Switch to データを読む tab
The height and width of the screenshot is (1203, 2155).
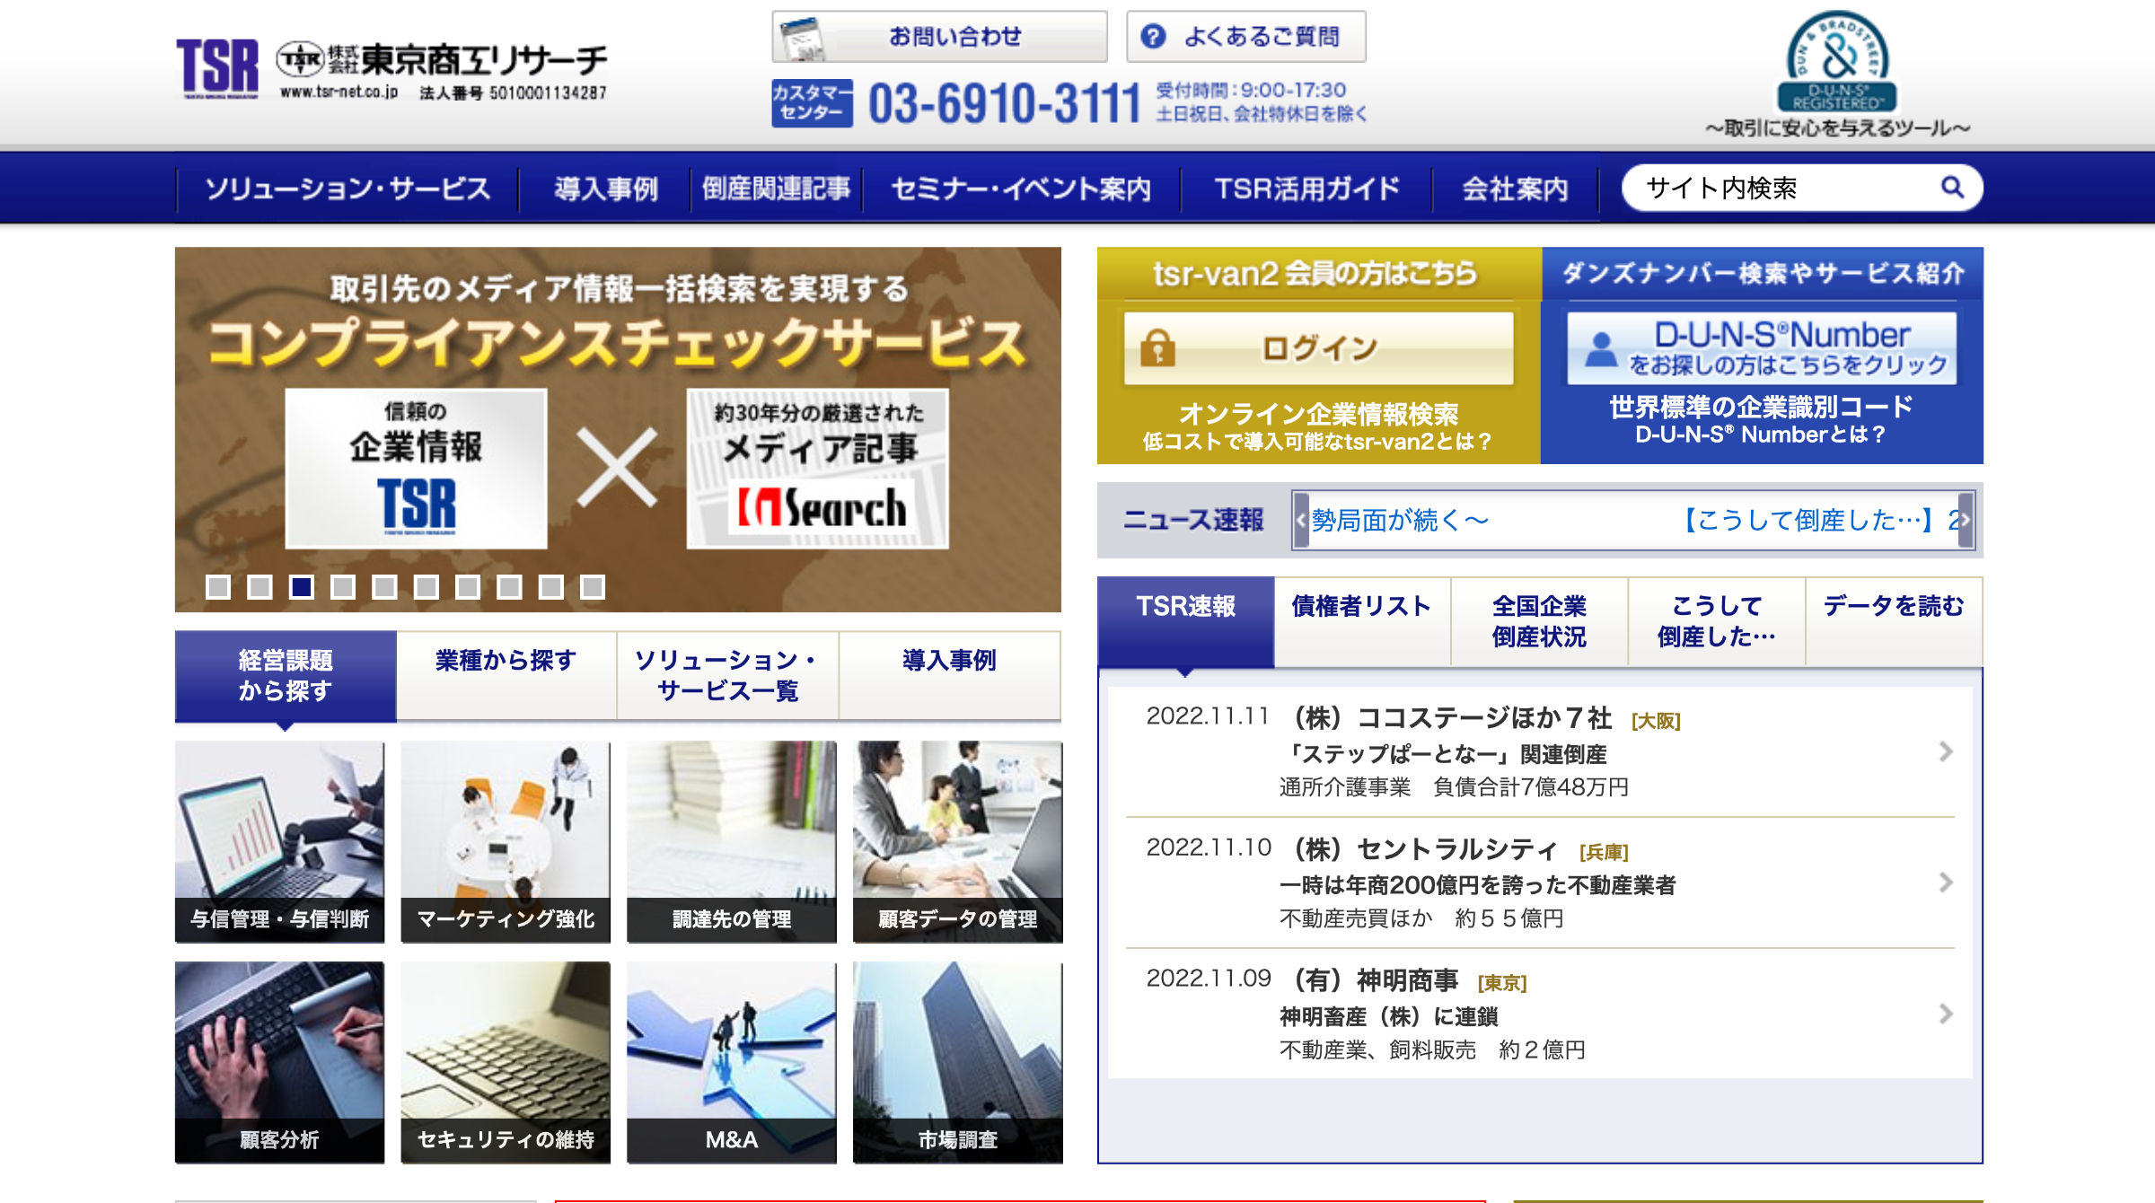tap(1894, 621)
